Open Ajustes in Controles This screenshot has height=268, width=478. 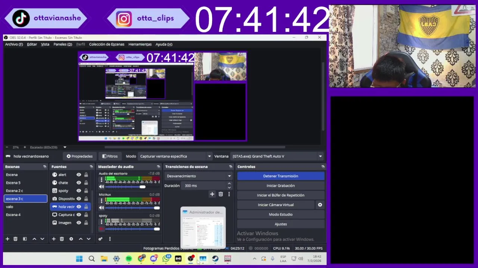281,224
